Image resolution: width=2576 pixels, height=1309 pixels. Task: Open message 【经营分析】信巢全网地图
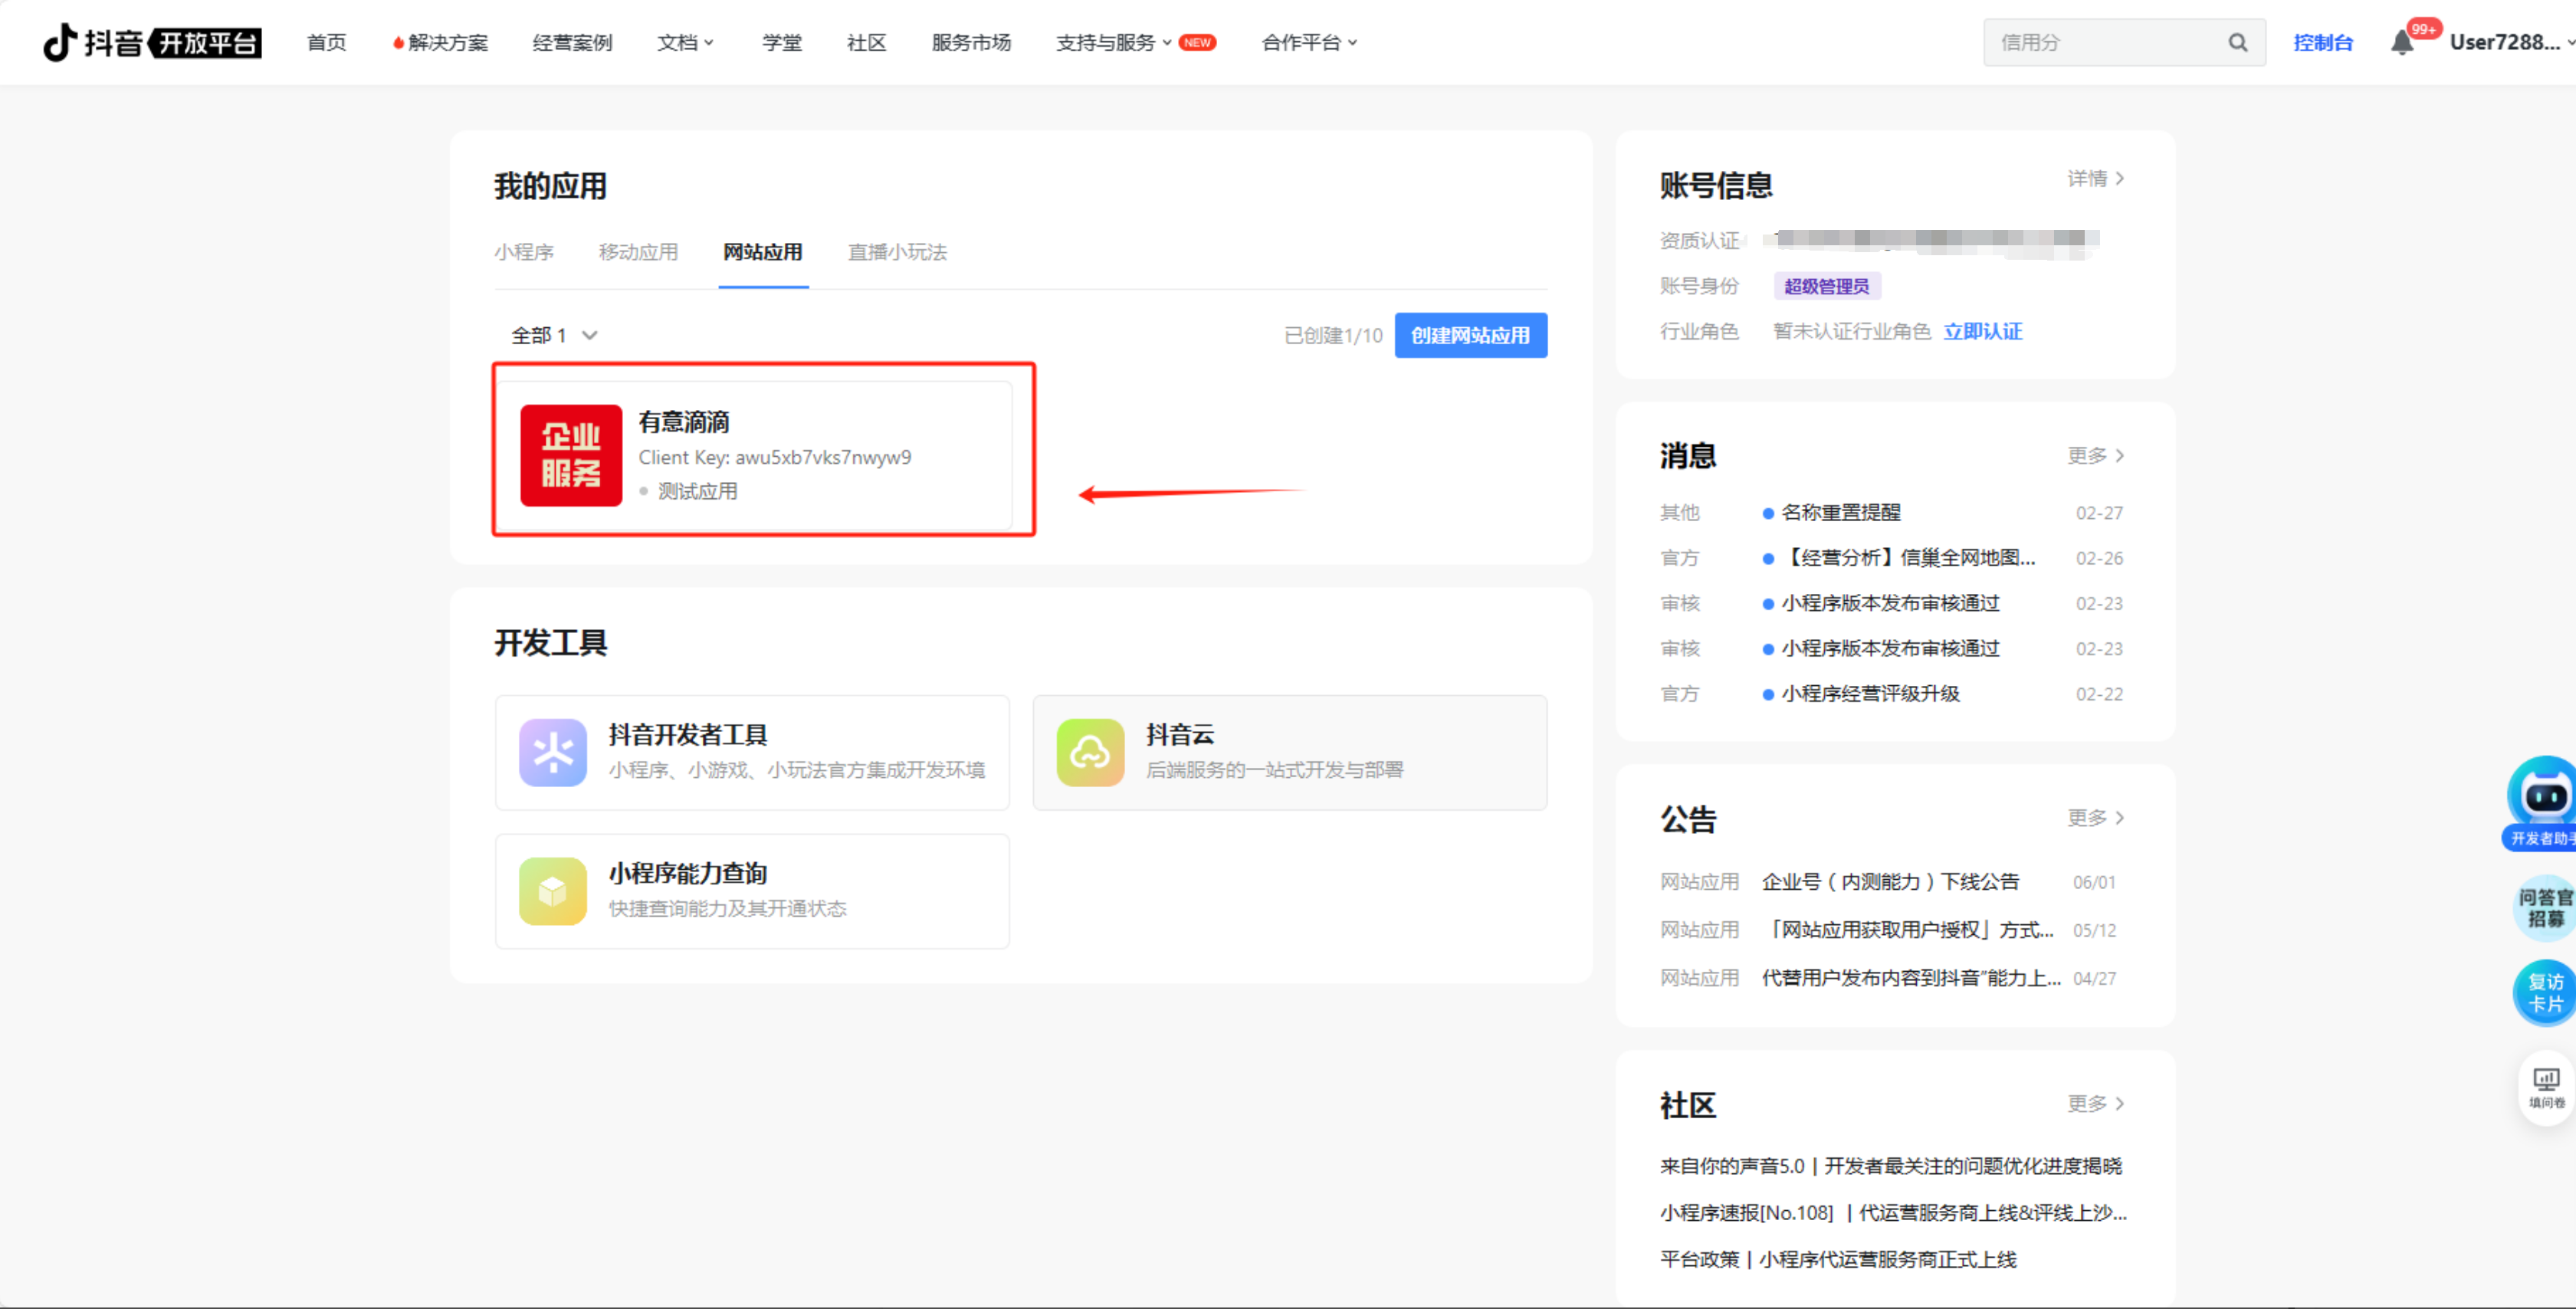[x=1908, y=557]
